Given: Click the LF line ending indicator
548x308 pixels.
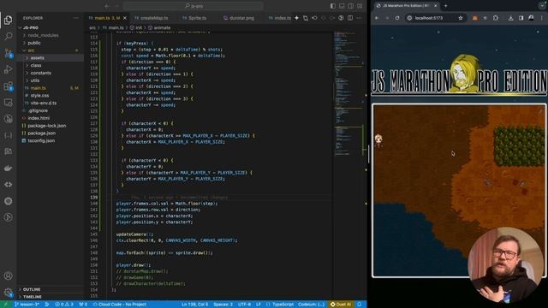Looking at the screenshot, I should [x=259, y=305].
